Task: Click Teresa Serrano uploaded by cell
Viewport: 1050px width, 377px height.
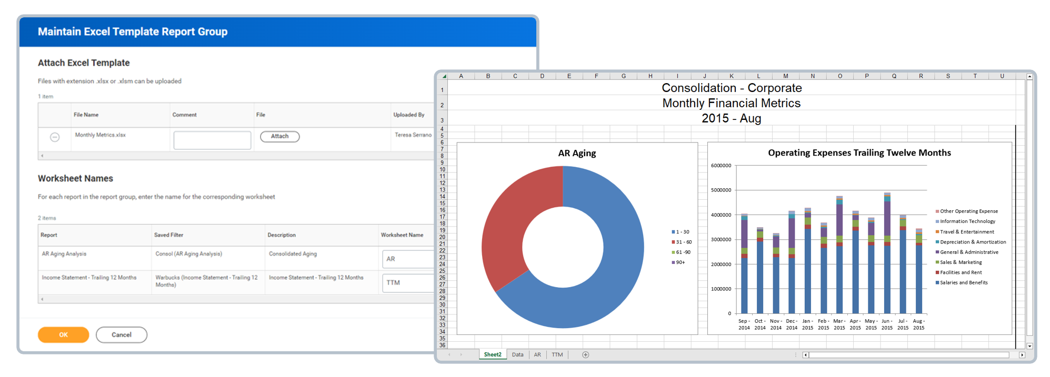Action: pyautogui.click(x=413, y=135)
